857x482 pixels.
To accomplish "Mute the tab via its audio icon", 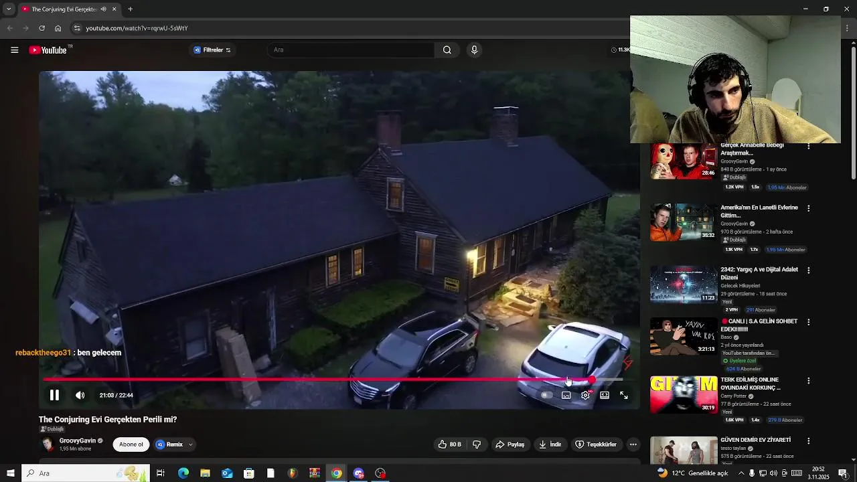I will tap(103, 9).
